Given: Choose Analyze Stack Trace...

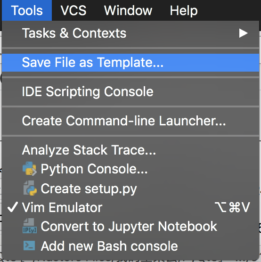Looking at the screenshot, I should [x=130, y=150].
